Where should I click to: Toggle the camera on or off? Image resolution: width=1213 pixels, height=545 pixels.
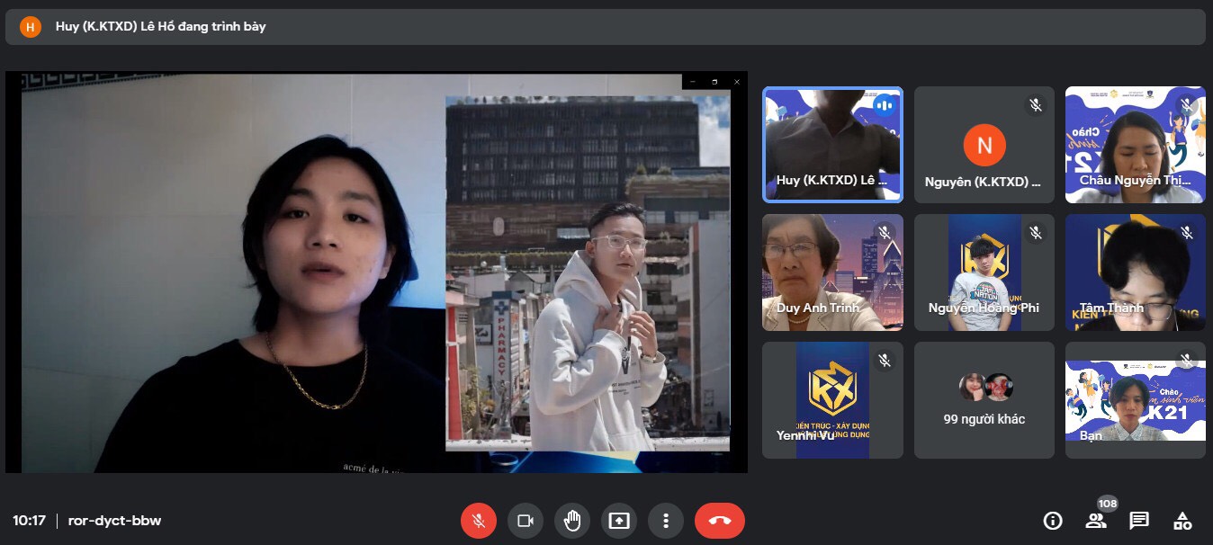point(526,521)
